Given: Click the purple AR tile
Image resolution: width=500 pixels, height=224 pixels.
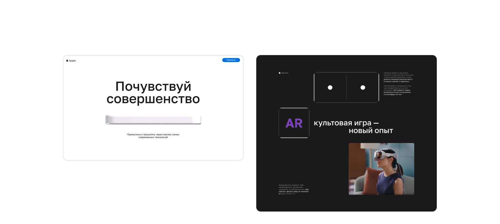Looking at the screenshot, I should pos(294,123).
